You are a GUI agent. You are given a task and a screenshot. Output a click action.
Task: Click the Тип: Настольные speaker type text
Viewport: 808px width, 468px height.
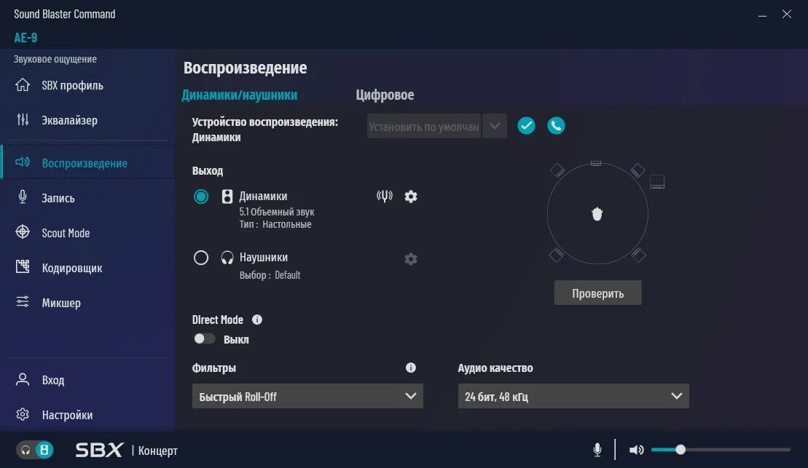coord(275,224)
